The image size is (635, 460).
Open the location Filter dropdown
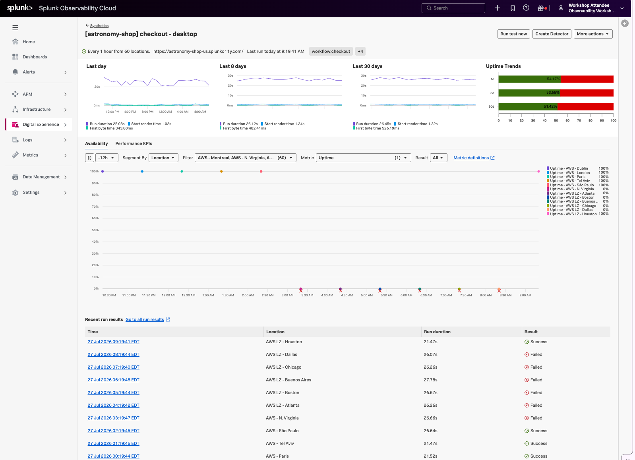pos(246,158)
